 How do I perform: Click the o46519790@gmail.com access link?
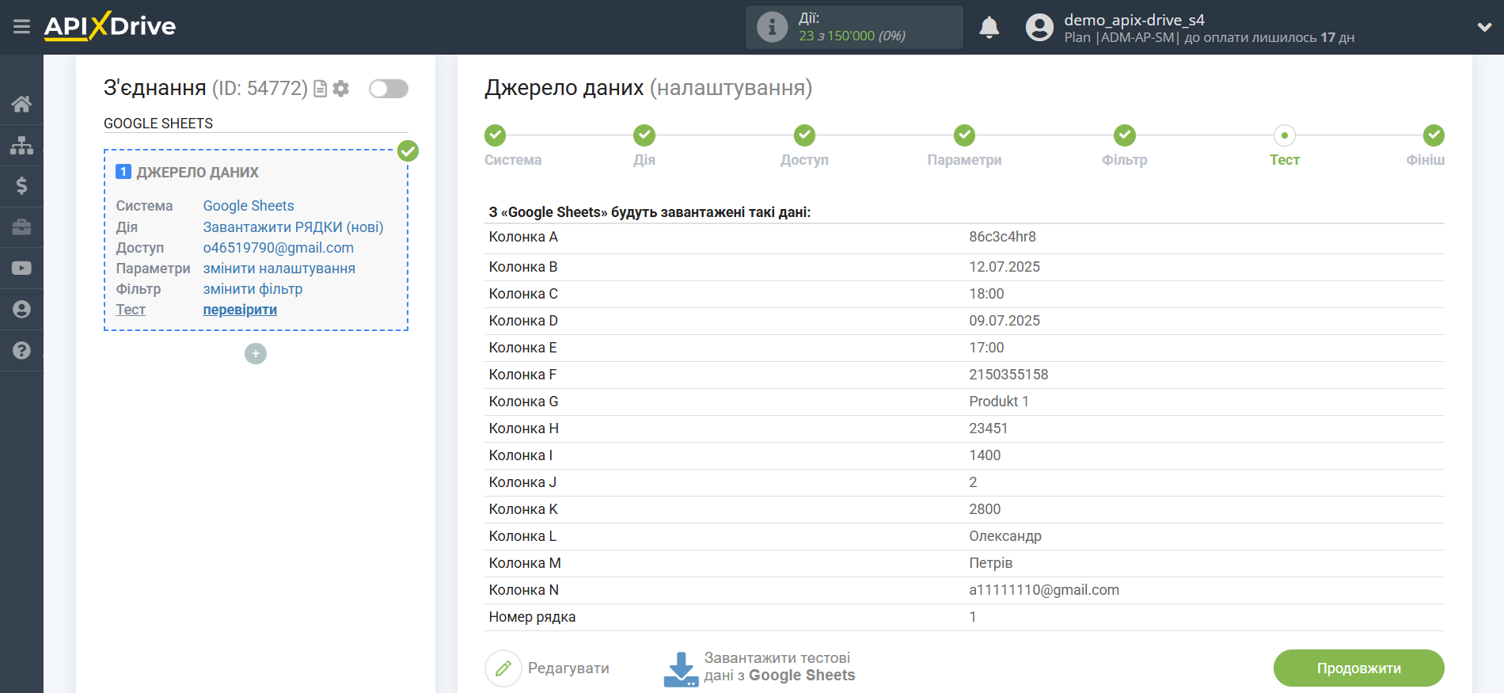[278, 248]
